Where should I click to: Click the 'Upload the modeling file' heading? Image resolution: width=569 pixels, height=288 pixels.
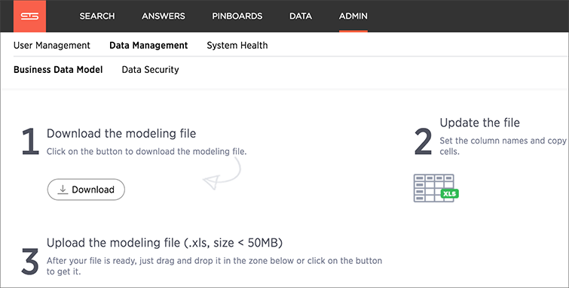click(x=164, y=243)
